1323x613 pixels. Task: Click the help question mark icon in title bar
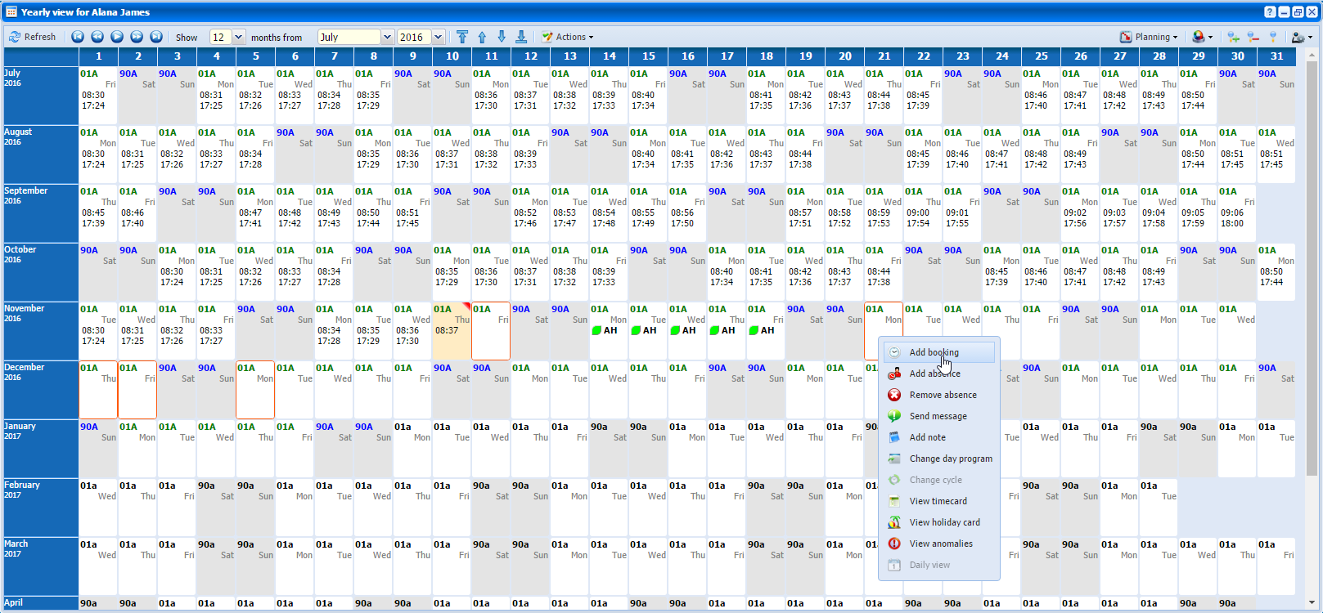tap(1270, 12)
